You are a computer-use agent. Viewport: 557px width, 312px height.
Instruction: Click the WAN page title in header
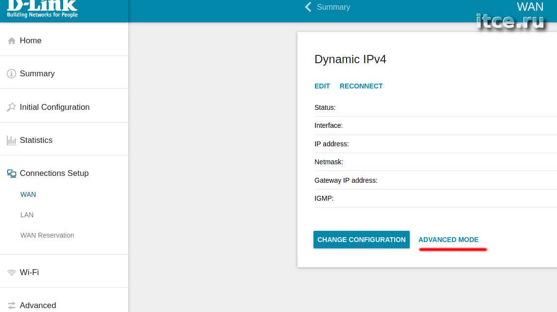pos(530,7)
